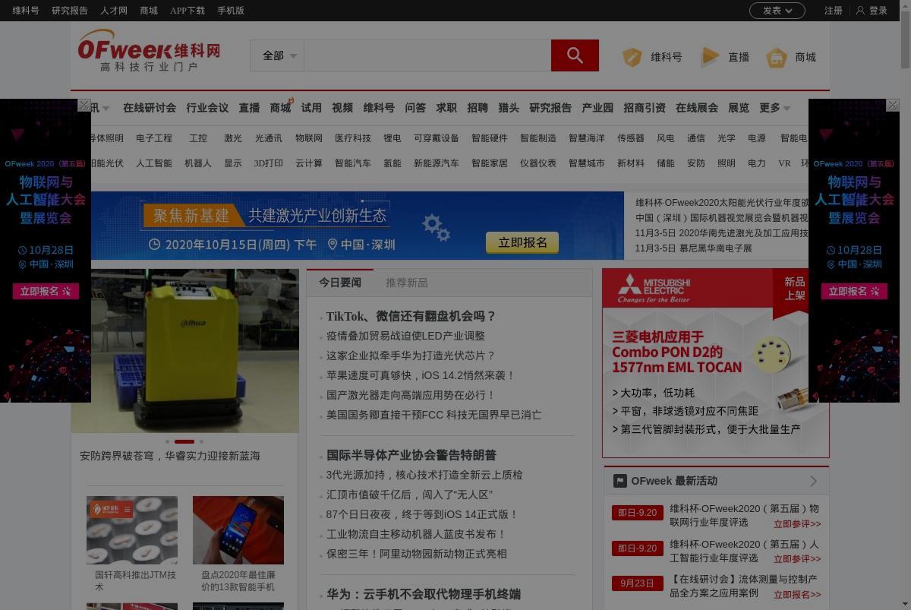Viewport: 911px width, 610px height.
Task: Switch to the 今日要闻 tab
Action: coord(340,283)
